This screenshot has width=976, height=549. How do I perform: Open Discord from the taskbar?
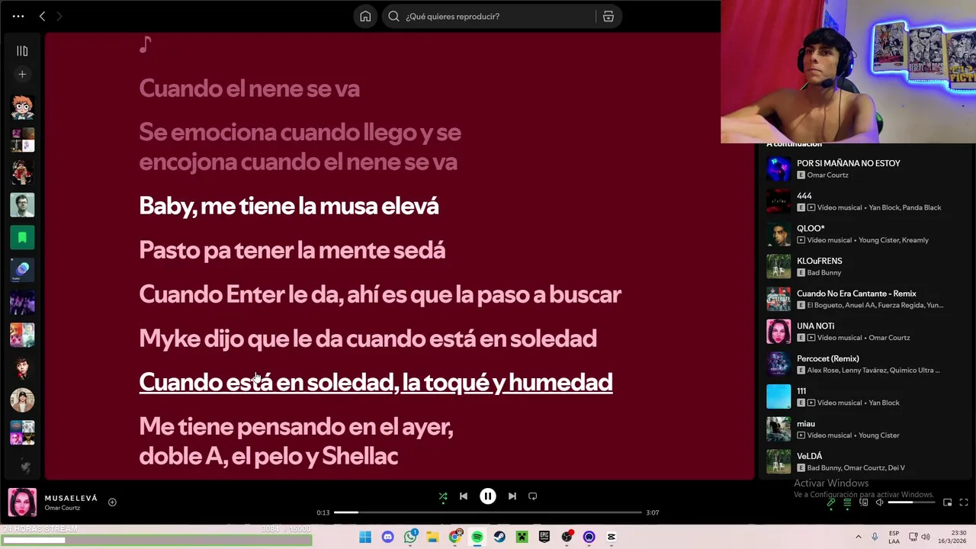pos(387,537)
